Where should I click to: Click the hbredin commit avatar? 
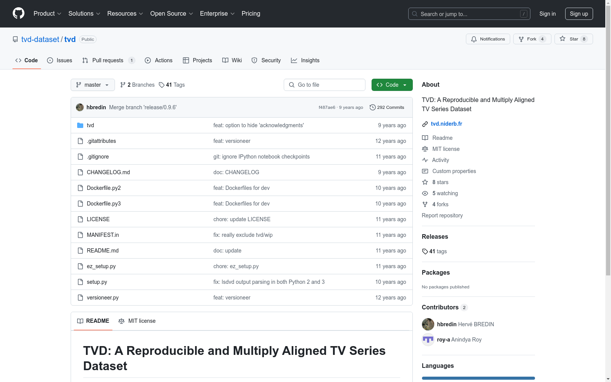click(x=80, y=107)
